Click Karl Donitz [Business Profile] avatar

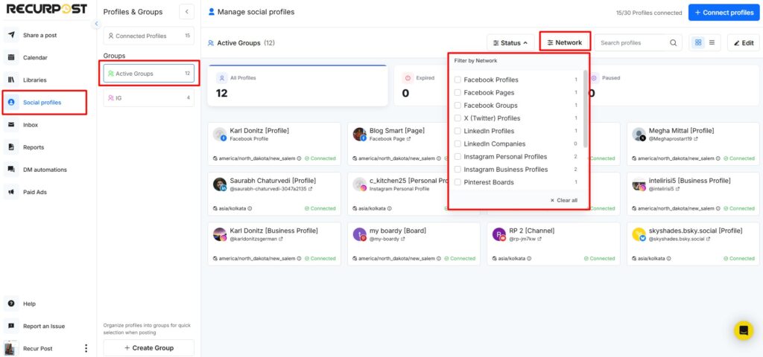point(220,234)
